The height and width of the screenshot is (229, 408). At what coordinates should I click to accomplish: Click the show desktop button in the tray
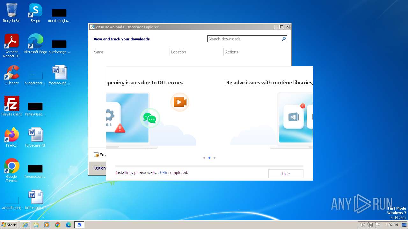click(x=405, y=225)
